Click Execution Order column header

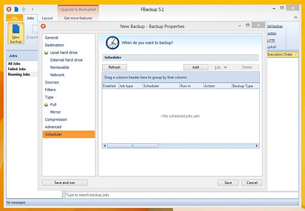283,54
